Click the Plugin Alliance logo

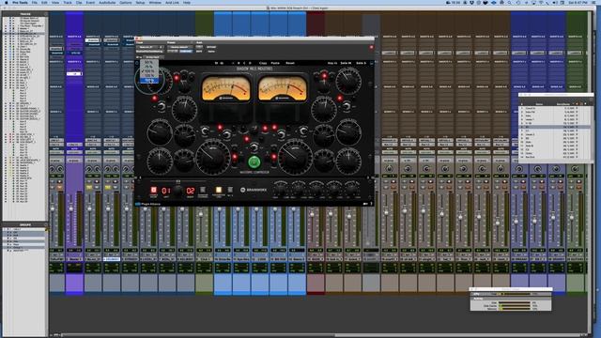tap(148, 205)
